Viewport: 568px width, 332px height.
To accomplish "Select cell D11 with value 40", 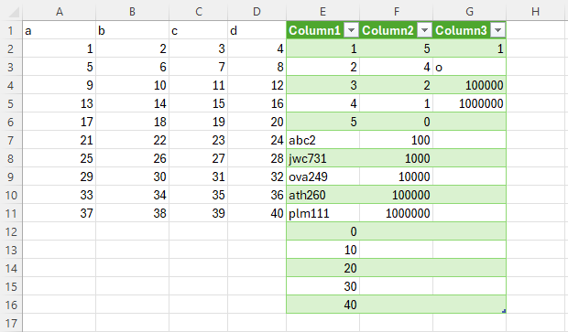I will (257, 213).
